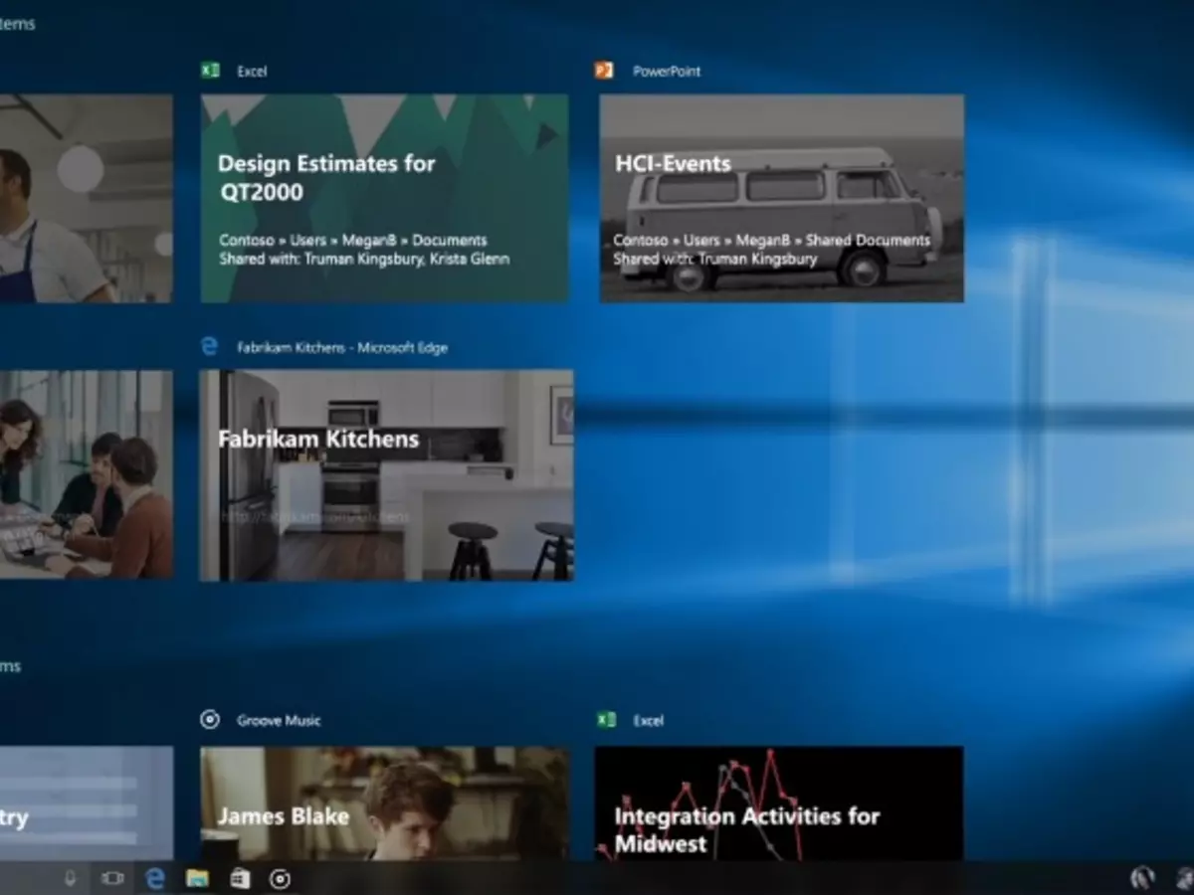Open Groove Music from the taskbar

tap(280, 879)
